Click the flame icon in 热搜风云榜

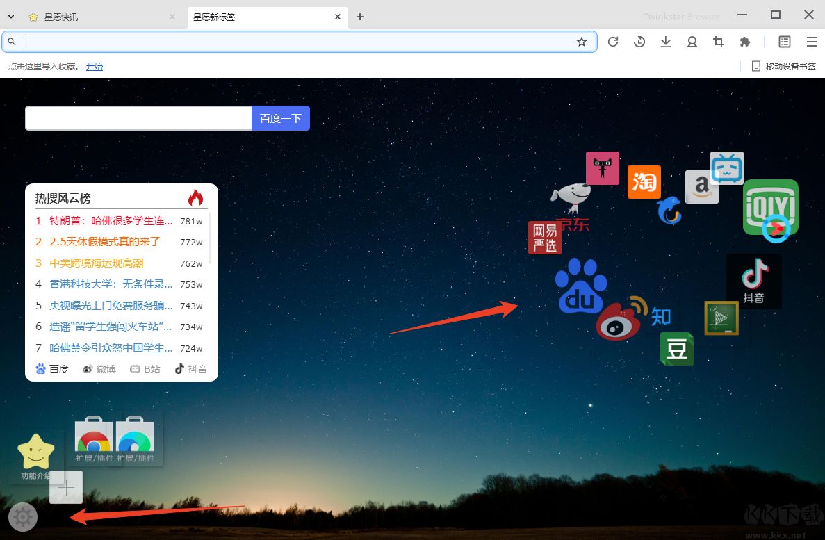click(196, 198)
